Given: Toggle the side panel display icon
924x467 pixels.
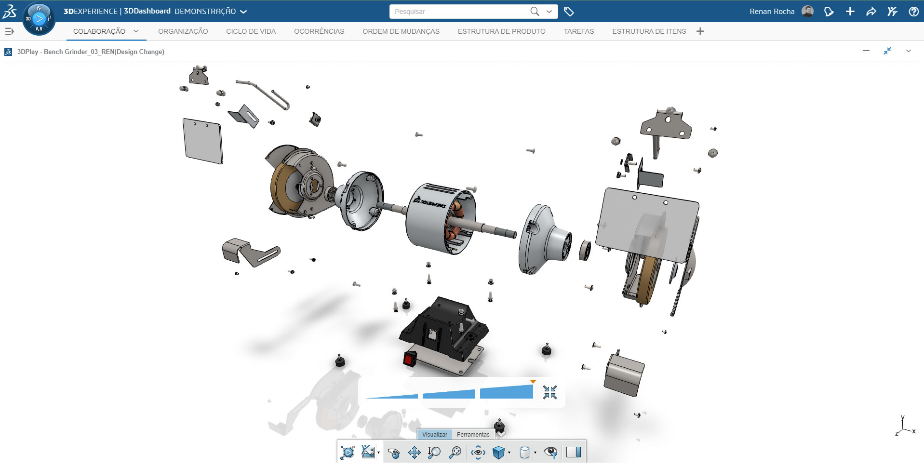Looking at the screenshot, I should 574,452.
